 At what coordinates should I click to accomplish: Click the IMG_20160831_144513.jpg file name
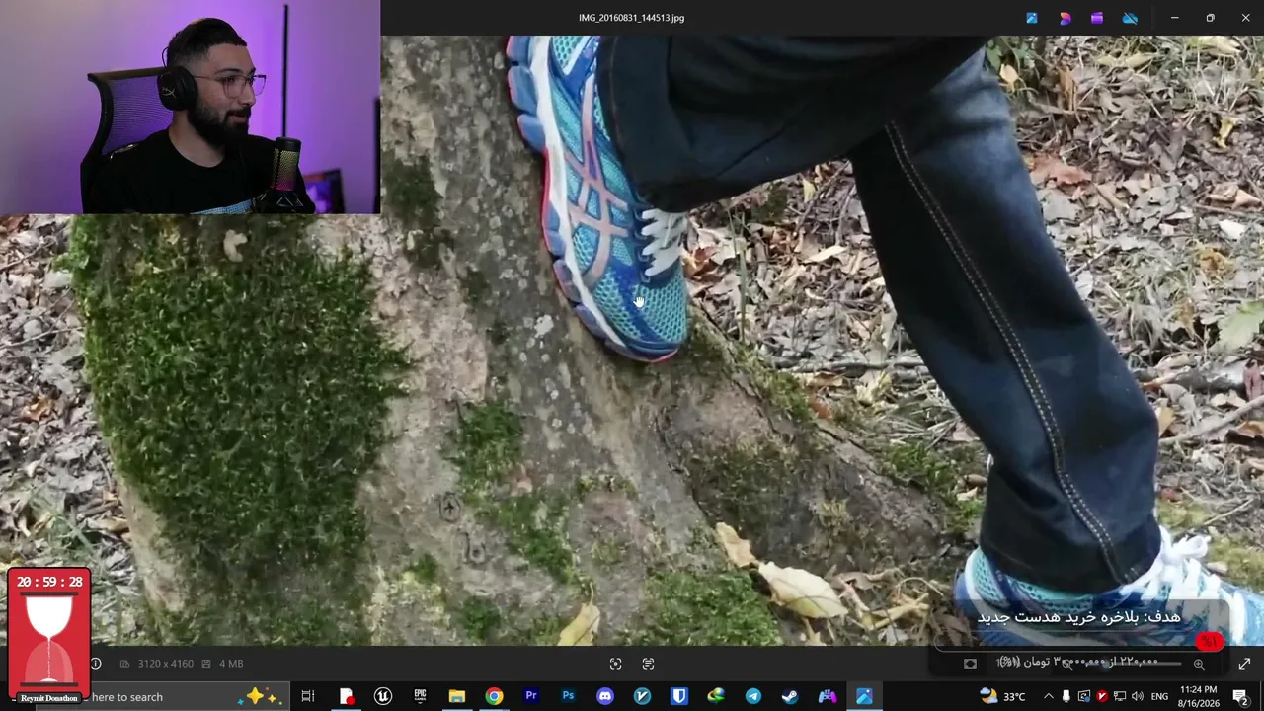coord(631,18)
